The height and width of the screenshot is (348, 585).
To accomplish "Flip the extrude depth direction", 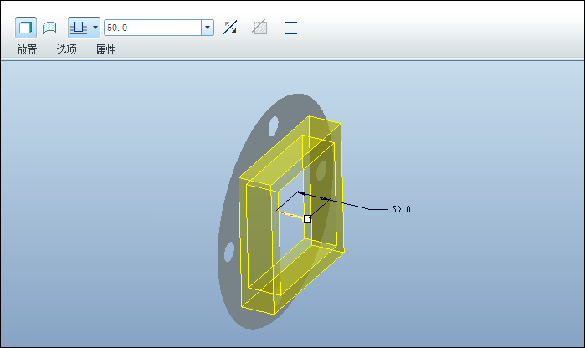I will tap(230, 28).
